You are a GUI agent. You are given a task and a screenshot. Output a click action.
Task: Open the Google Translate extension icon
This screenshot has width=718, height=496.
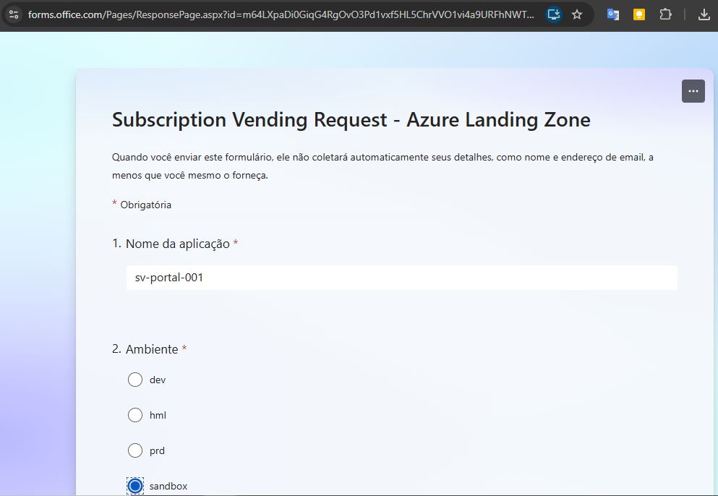612,14
